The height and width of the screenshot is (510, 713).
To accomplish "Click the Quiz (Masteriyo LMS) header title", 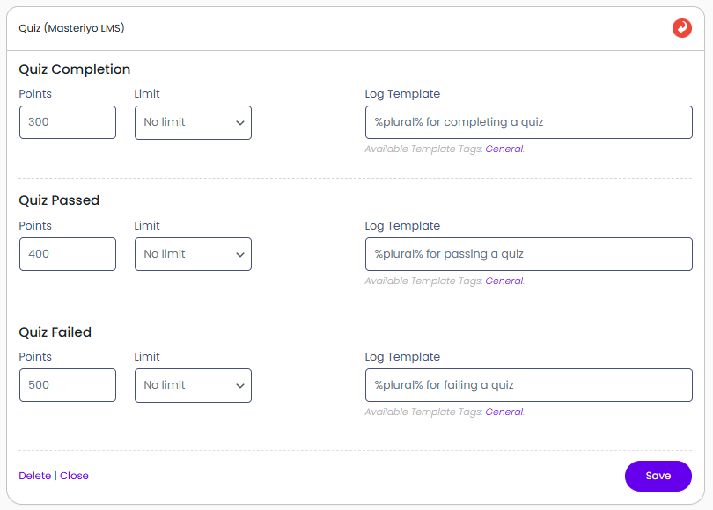I will (71, 28).
